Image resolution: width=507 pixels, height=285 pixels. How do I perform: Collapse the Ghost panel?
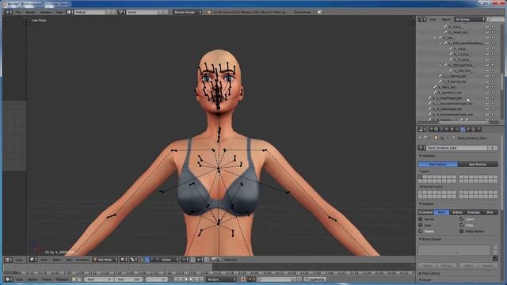click(421, 279)
